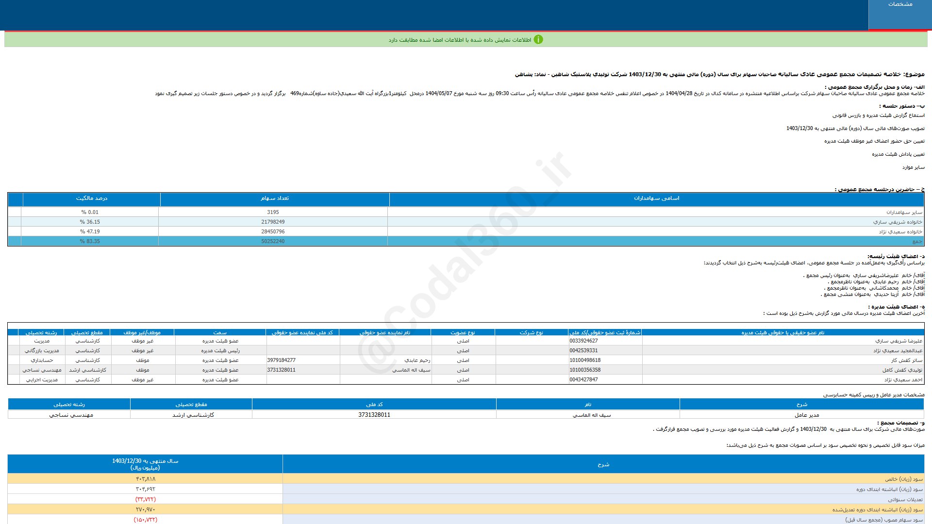Click سود (زیان) انباشته ابتدای دوره row label
The width and height of the screenshot is (932, 524).
(889, 489)
